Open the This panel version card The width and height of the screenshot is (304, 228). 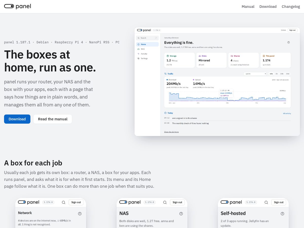pos(276,60)
